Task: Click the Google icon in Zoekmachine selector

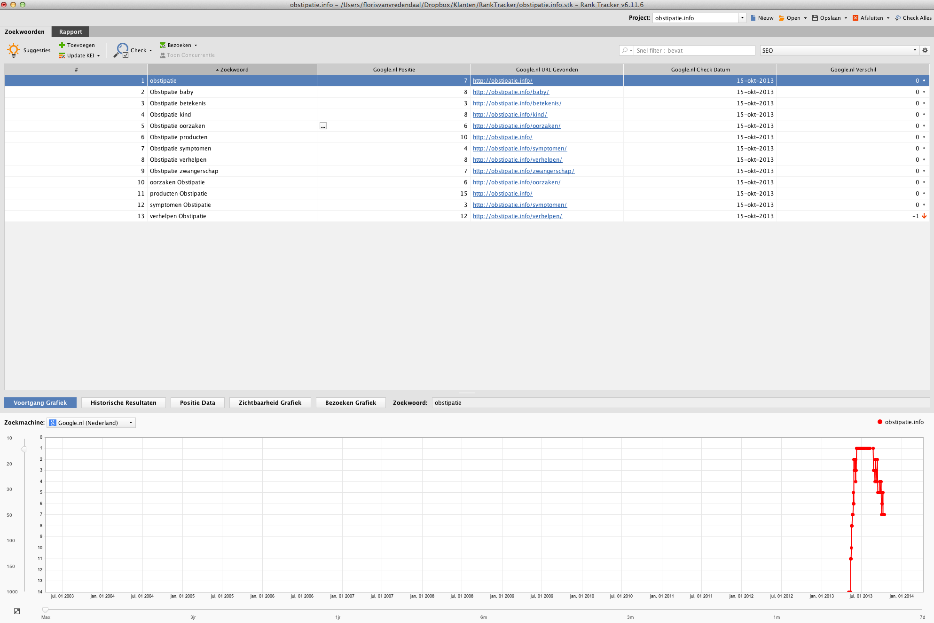Action: click(x=53, y=423)
